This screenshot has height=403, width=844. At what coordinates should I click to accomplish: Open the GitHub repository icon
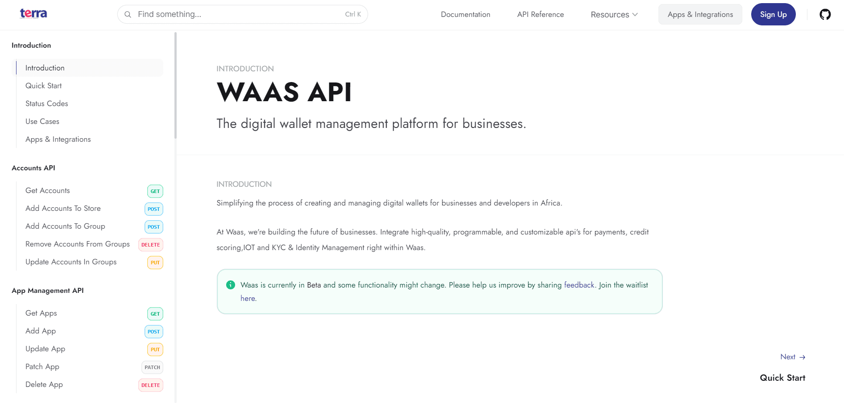pyautogui.click(x=825, y=15)
